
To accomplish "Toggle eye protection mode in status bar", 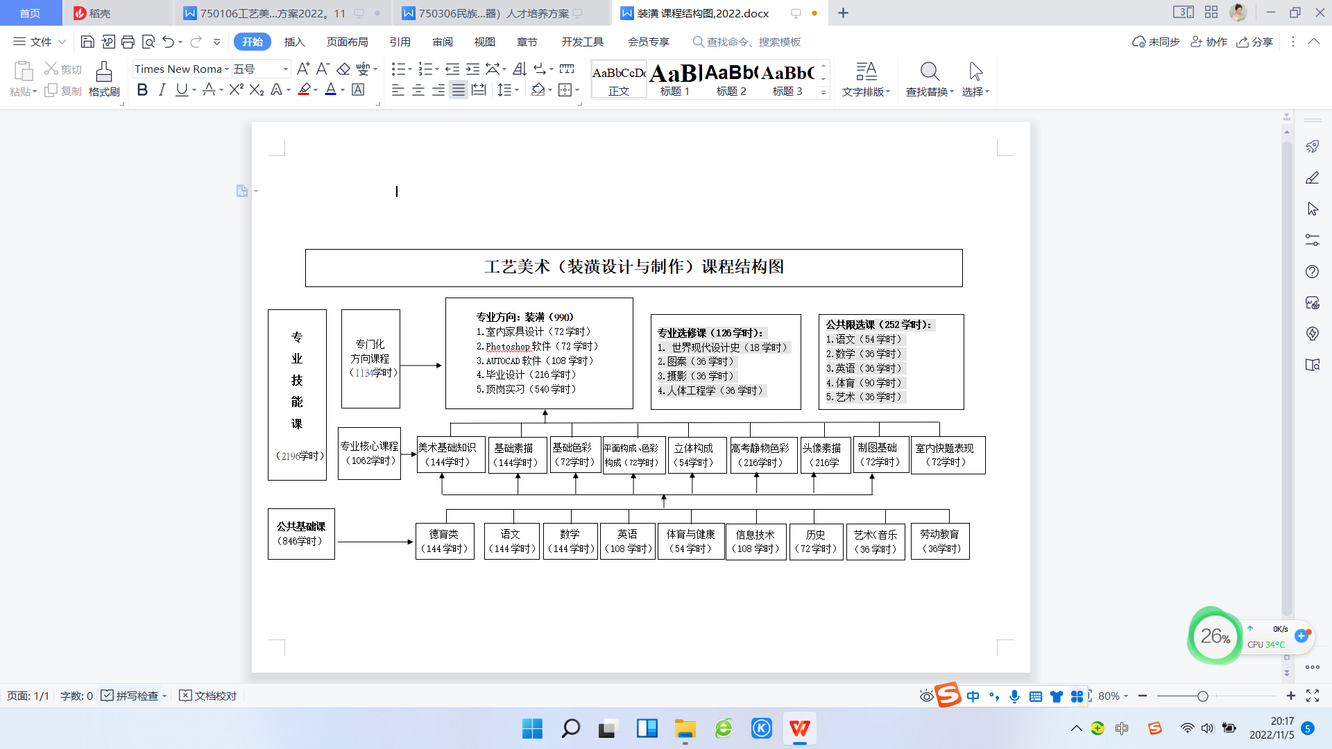I will (x=926, y=696).
